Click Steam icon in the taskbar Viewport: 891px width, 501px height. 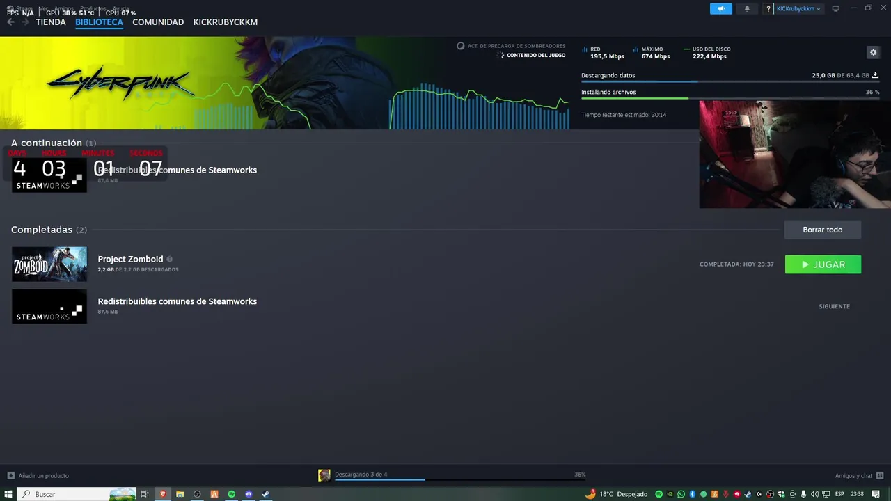pos(265,494)
